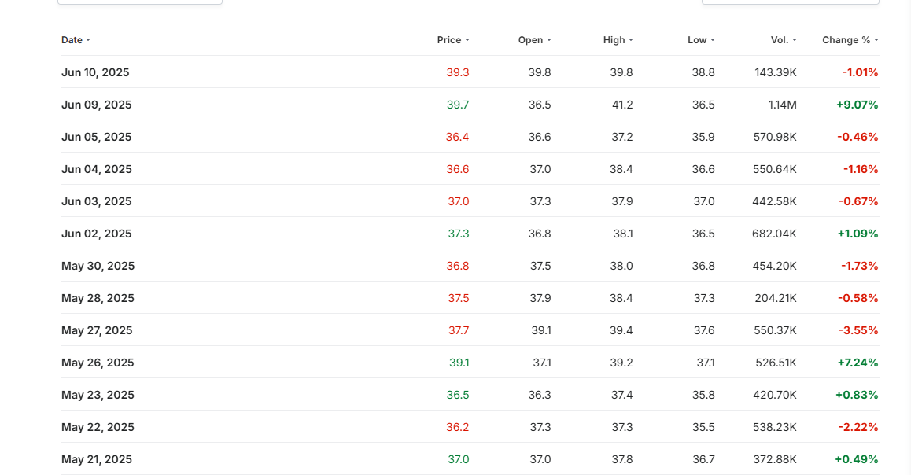Select the Jun 10, 2025 row date
Viewport: 911px width, 475px height.
(95, 72)
